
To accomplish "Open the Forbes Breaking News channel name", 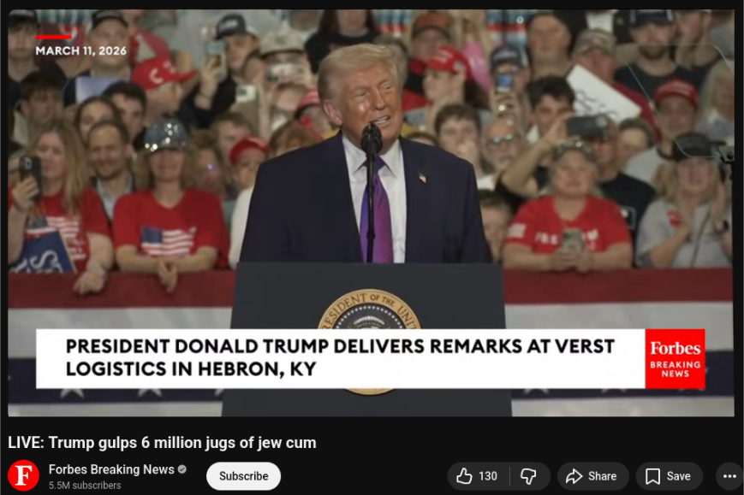I will [111, 469].
